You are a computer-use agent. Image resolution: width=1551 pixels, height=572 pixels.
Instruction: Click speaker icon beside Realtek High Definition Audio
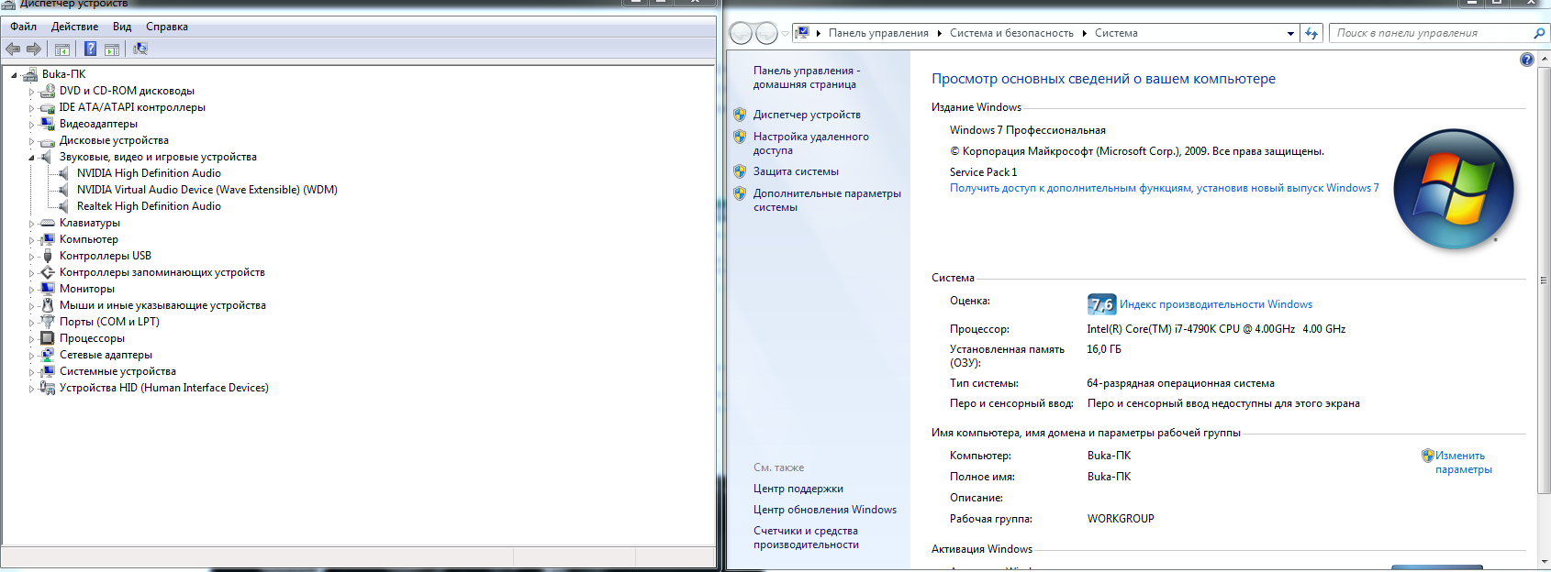coord(64,206)
